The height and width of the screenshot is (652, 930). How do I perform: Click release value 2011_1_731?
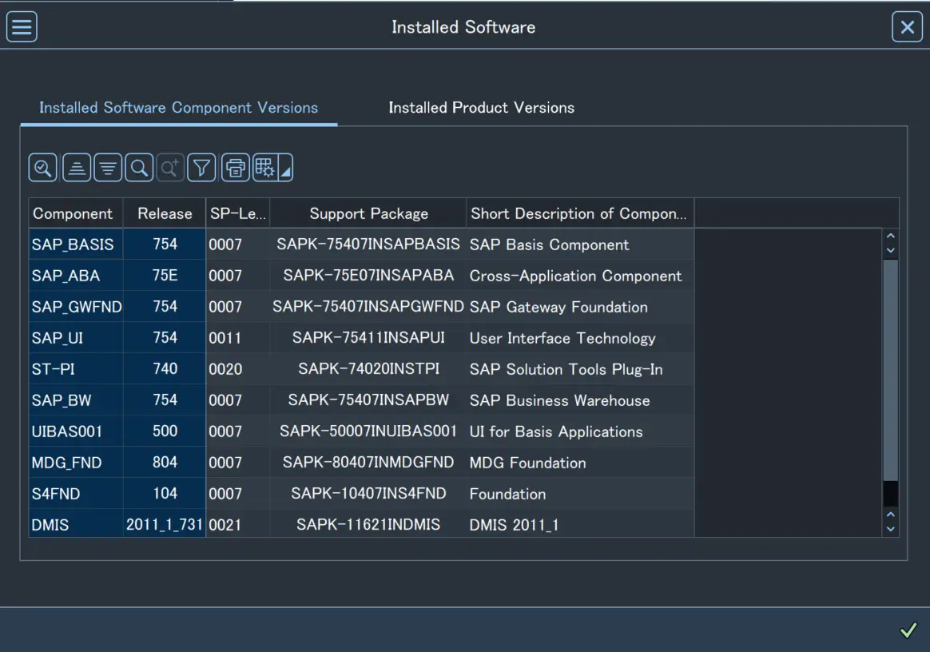coord(165,525)
